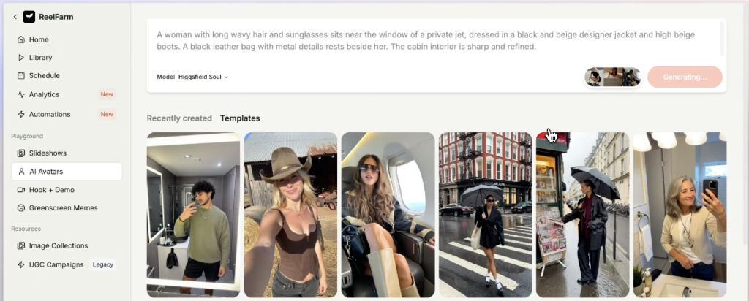Image resolution: width=749 pixels, height=301 pixels.
Task: Open Hook + Demo via camera icon
Action: [x=21, y=190]
